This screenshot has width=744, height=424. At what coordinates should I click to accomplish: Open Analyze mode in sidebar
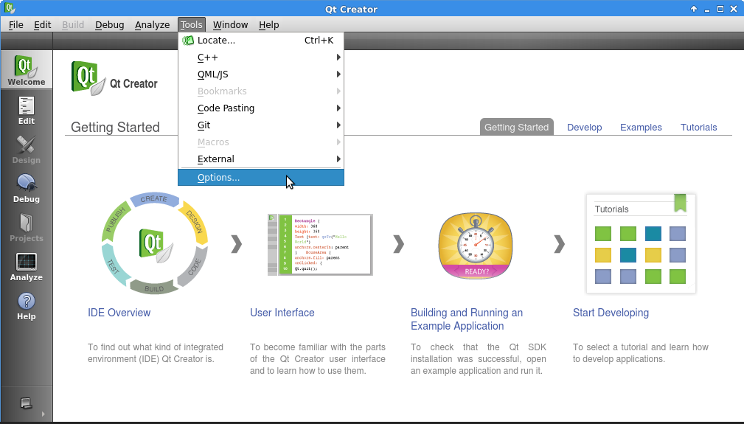(x=26, y=266)
